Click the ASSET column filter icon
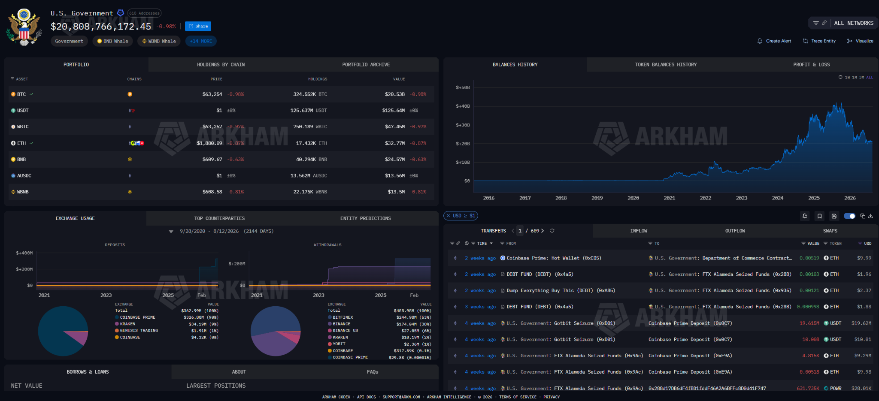The image size is (879, 401). point(12,79)
